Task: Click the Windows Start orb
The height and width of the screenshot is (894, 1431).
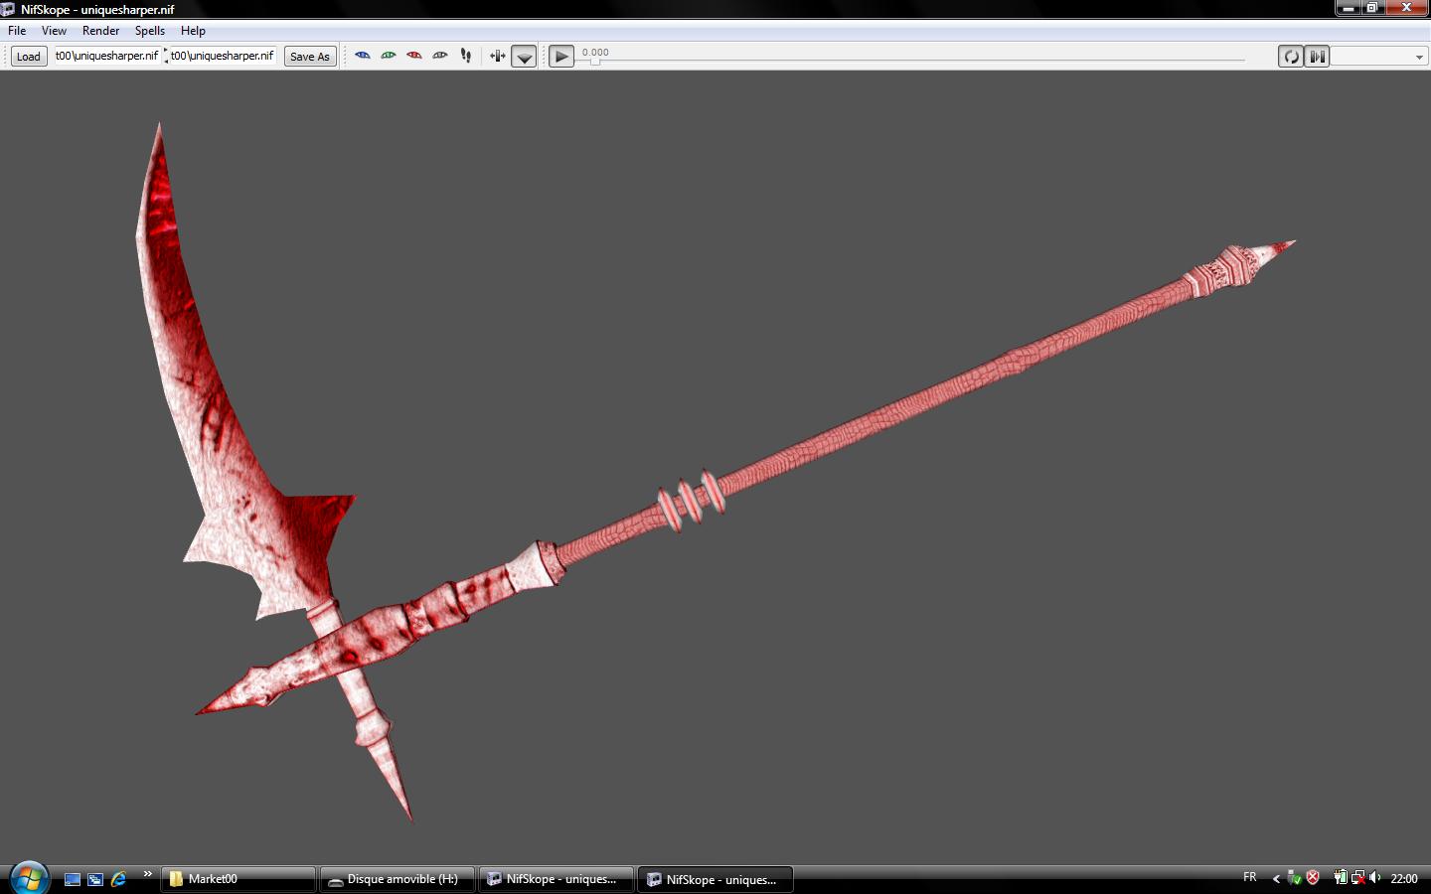Action: (x=29, y=878)
